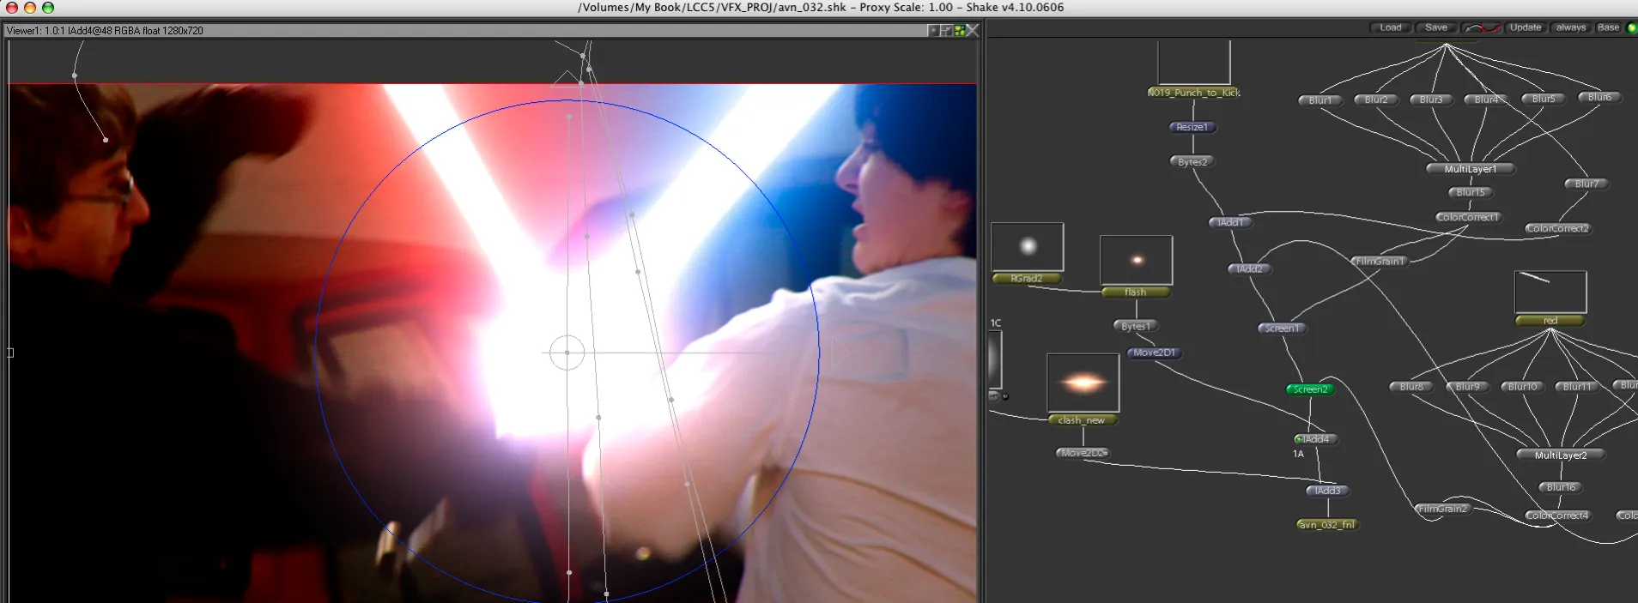The image size is (1638, 603).
Task: Select the Move2D1 node
Action: tap(1155, 353)
